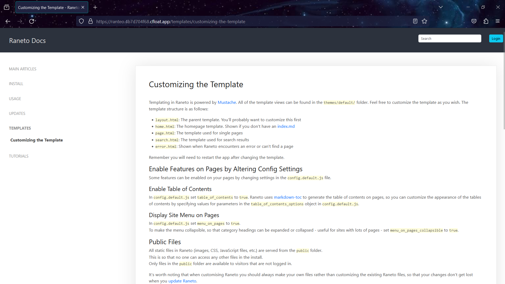Click the address bar URL
The height and width of the screenshot is (284, 505).
click(x=171, y=22)
